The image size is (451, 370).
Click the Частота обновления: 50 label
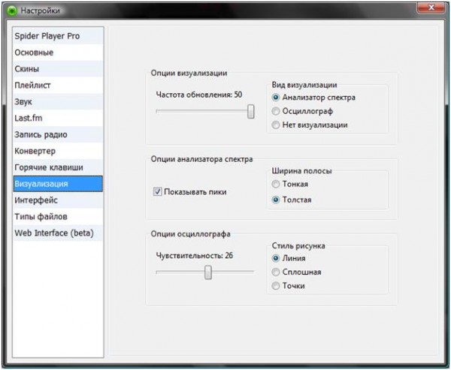pos(199,95)
